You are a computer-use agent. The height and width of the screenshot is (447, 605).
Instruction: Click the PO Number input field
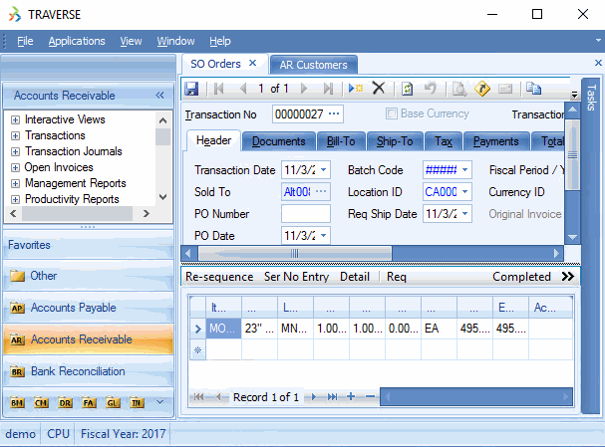(305, 214)
